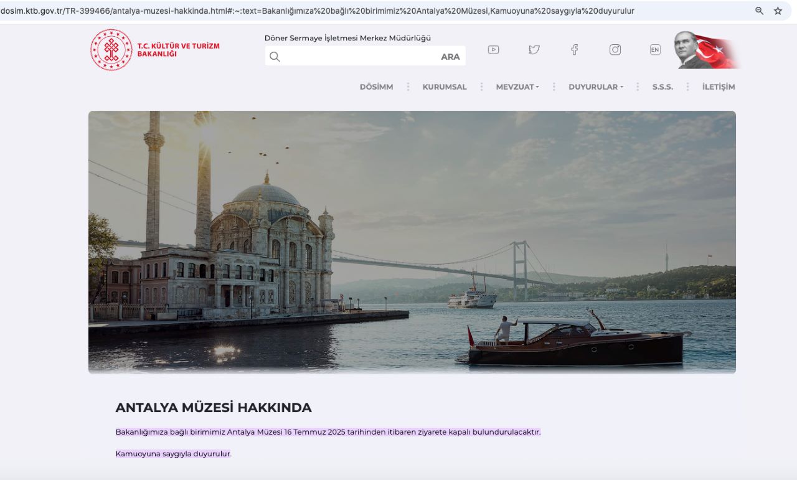Select the highlighted Kamuoyuna saygıyla duyurulur text
The height and width of the screenshot is (480, 797).
[173, 454]
